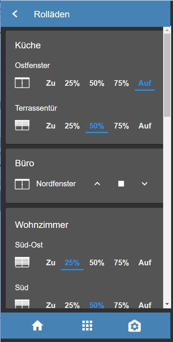Click the Büro Nordfenster window icon
This screenshot has height=342, width=173.
click(x=22, y=184)
